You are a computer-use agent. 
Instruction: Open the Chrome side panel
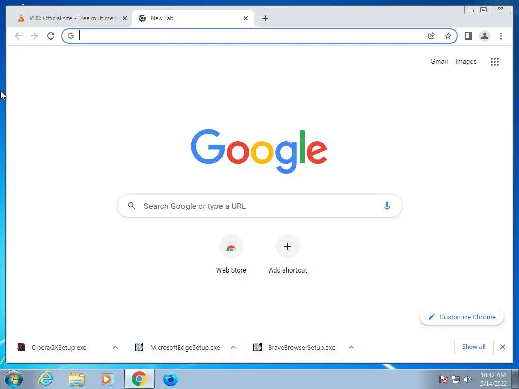click(468, 36)
